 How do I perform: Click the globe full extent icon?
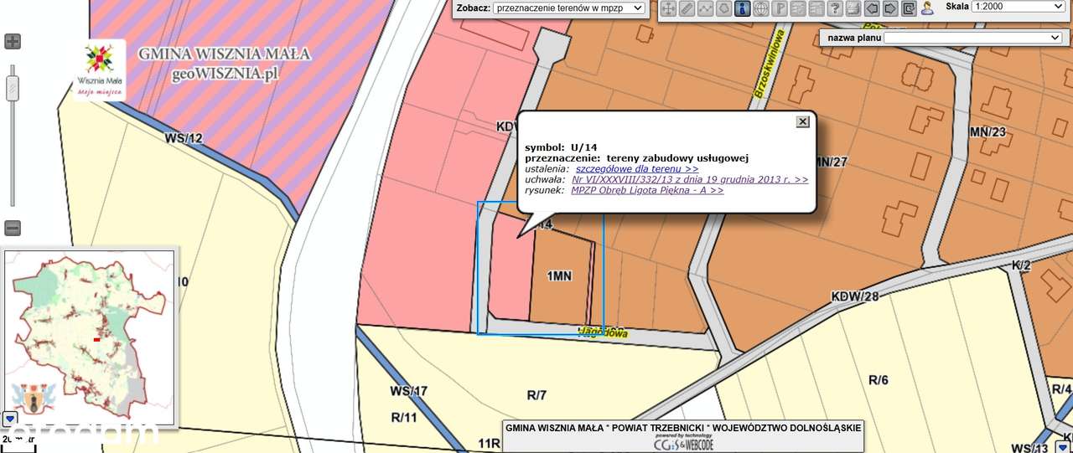point(760,9)
